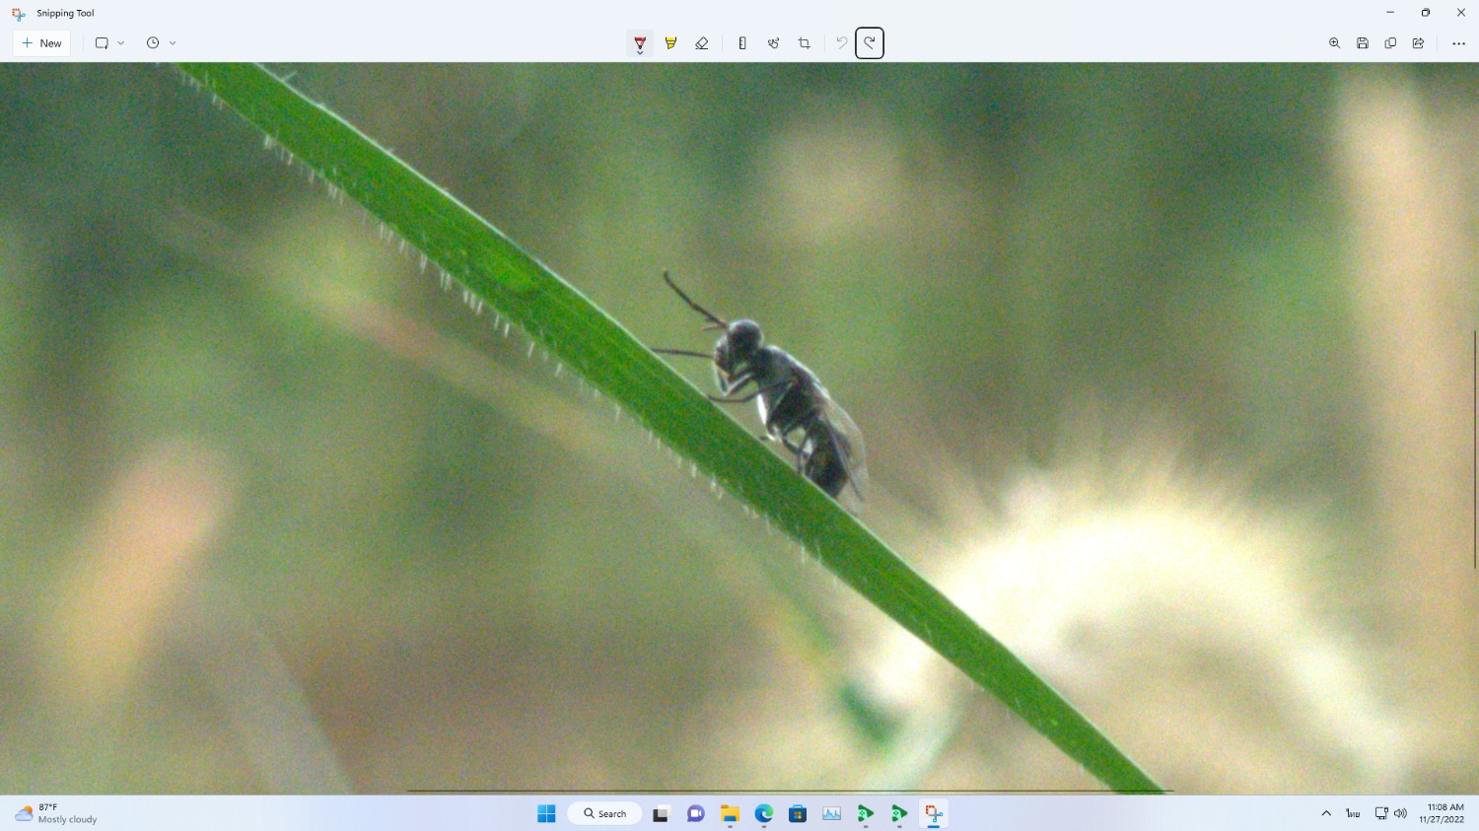
Task: Click the horizontal scrollbar at bottom
Action: (789, 791)
